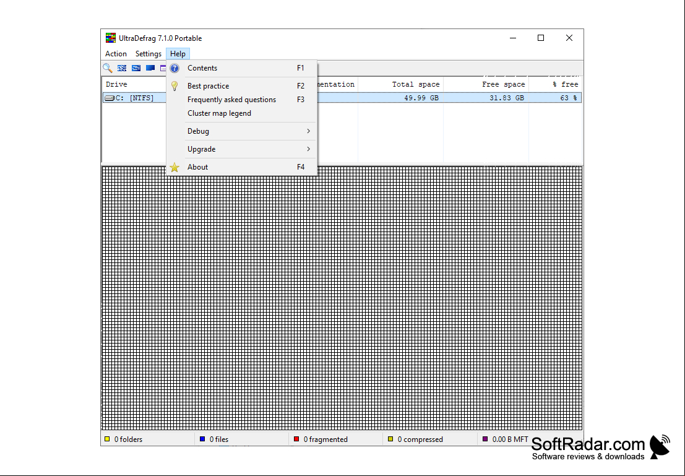Click the drive icon beside C: [NTFS]
Screen dimensions: 685x476
(x=109, y=98)
